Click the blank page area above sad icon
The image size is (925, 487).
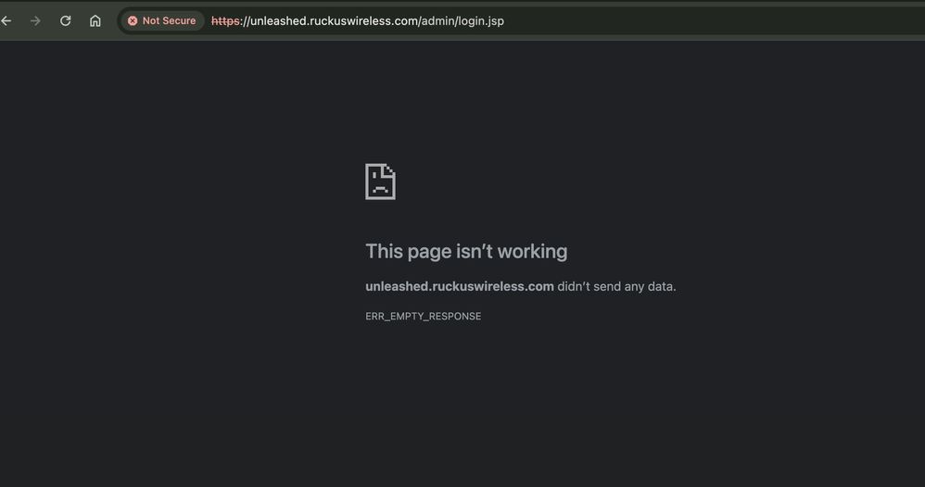click(x=463, y=102)
